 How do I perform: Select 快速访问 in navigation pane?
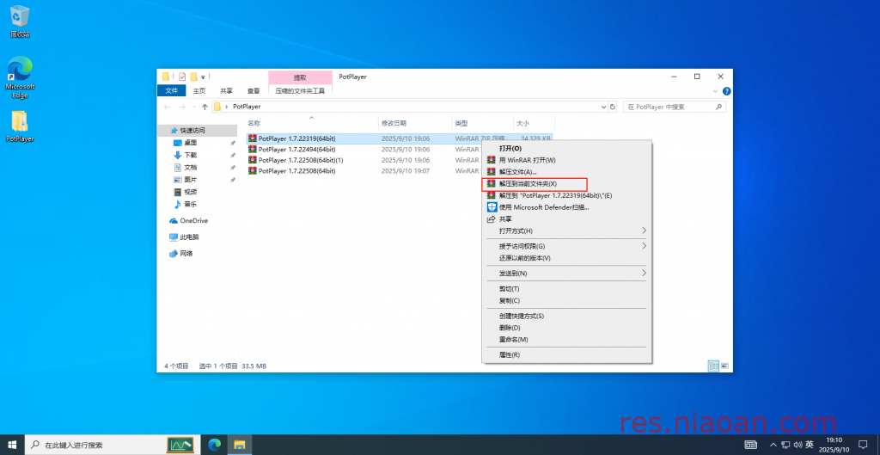(x=197, y=131)
